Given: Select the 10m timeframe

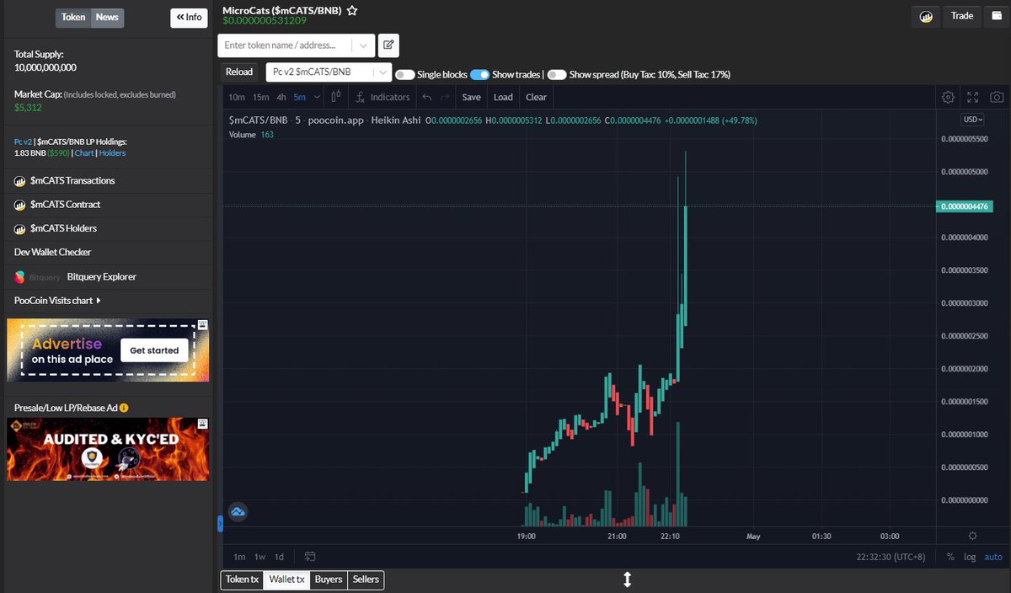Looking at the screenshot, I should 237,97.
